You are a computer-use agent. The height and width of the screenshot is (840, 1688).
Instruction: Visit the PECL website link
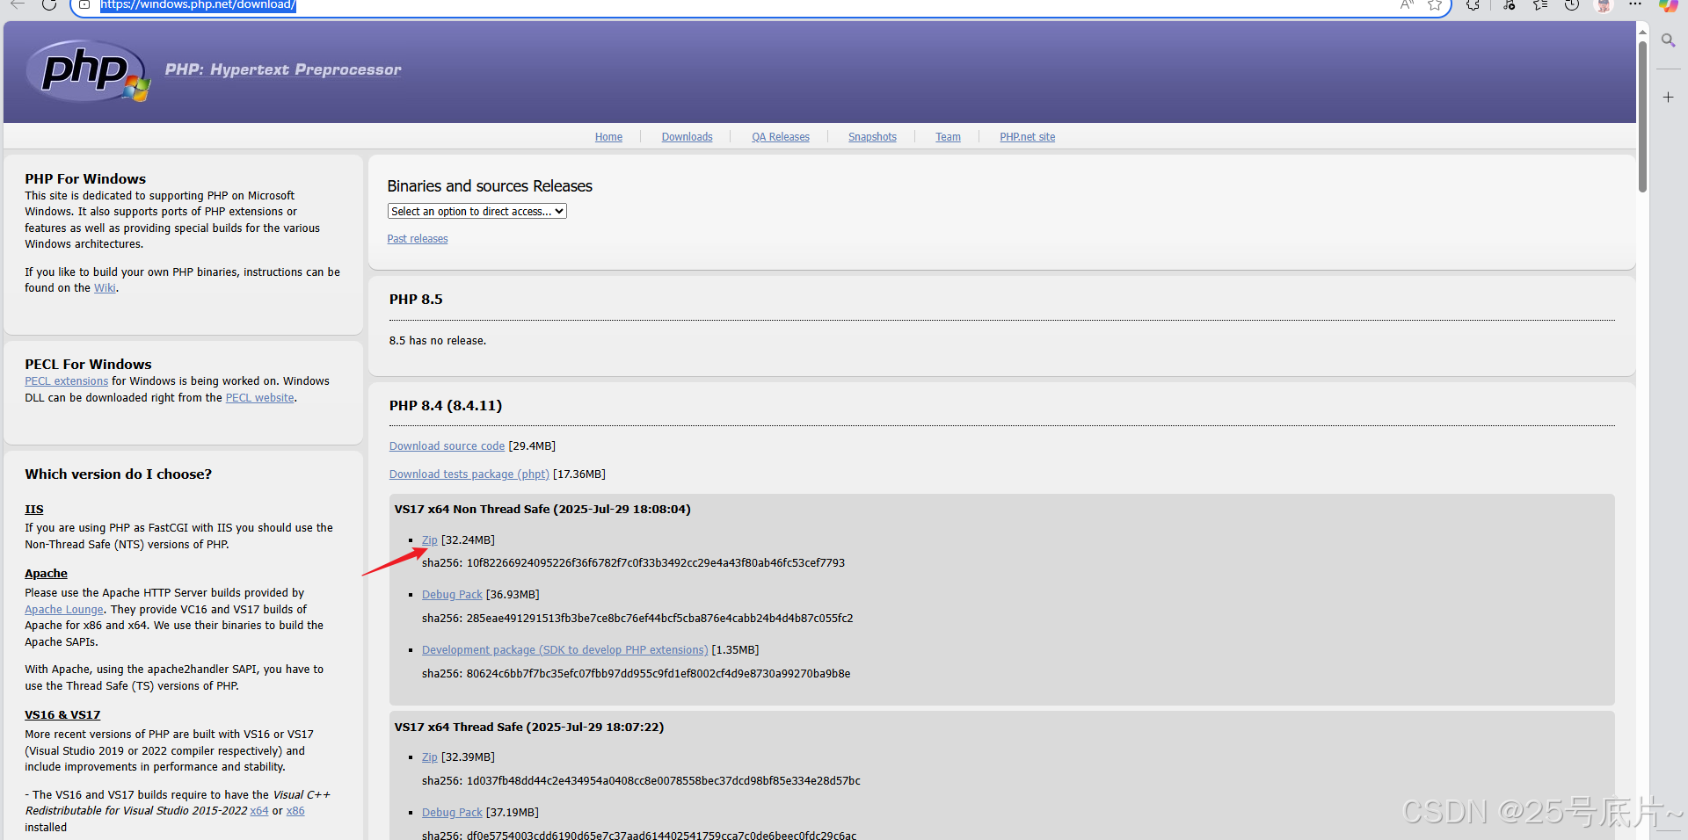coord(259,398)
